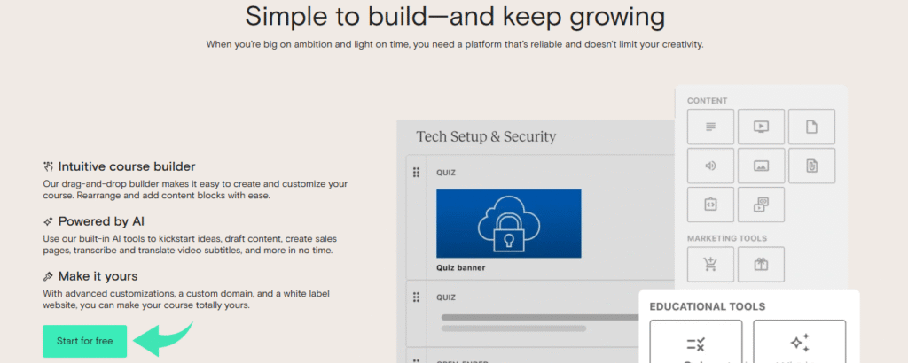
Task: Click the second QUIZ block drag handle
Action: click(416, 297)
